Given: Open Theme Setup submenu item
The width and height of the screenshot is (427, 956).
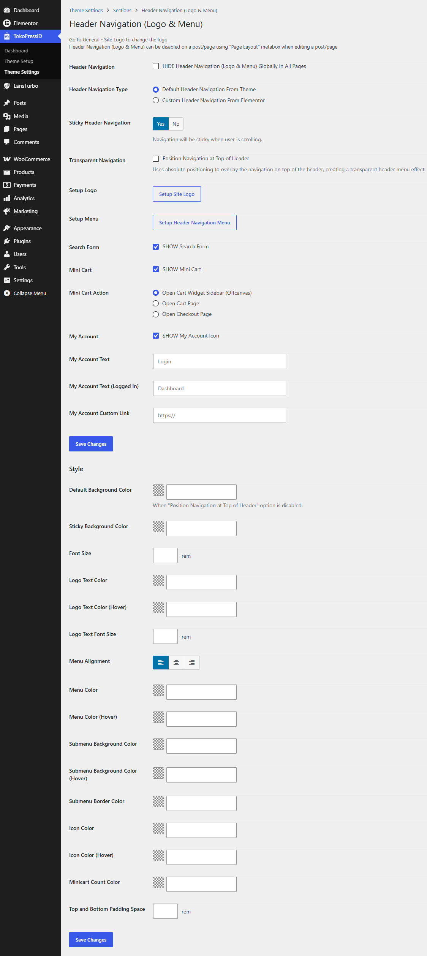Looking at the screenshot, I should coord(19,61).
